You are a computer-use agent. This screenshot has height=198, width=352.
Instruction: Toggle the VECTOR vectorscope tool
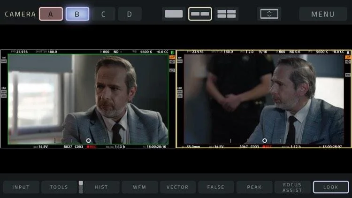click(x=177, y=187)
